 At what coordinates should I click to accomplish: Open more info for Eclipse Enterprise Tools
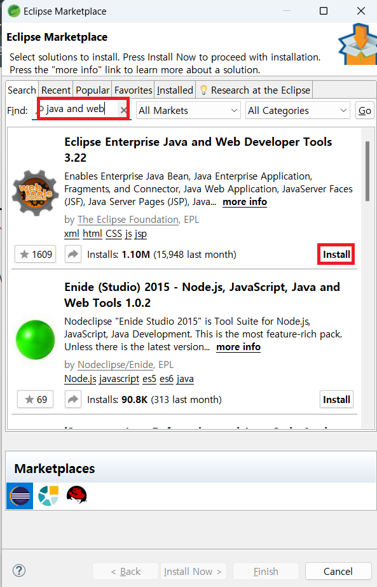pos(245,202)
